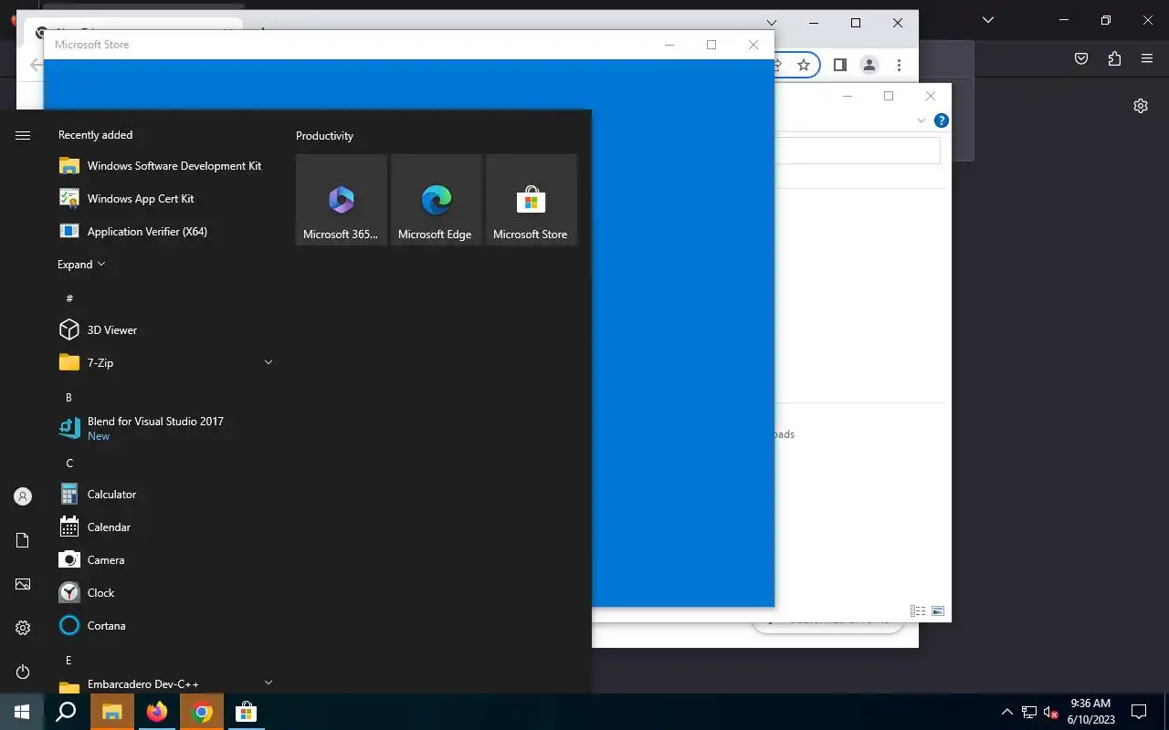Image resolution: width=1169 pixels, height=730 pixels.
Task: Launch the Microsoft Edge tile
Action: (437, 199)
